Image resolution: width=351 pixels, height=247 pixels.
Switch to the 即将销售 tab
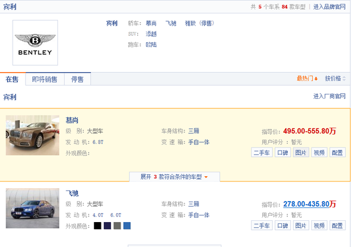pos(45,79)
